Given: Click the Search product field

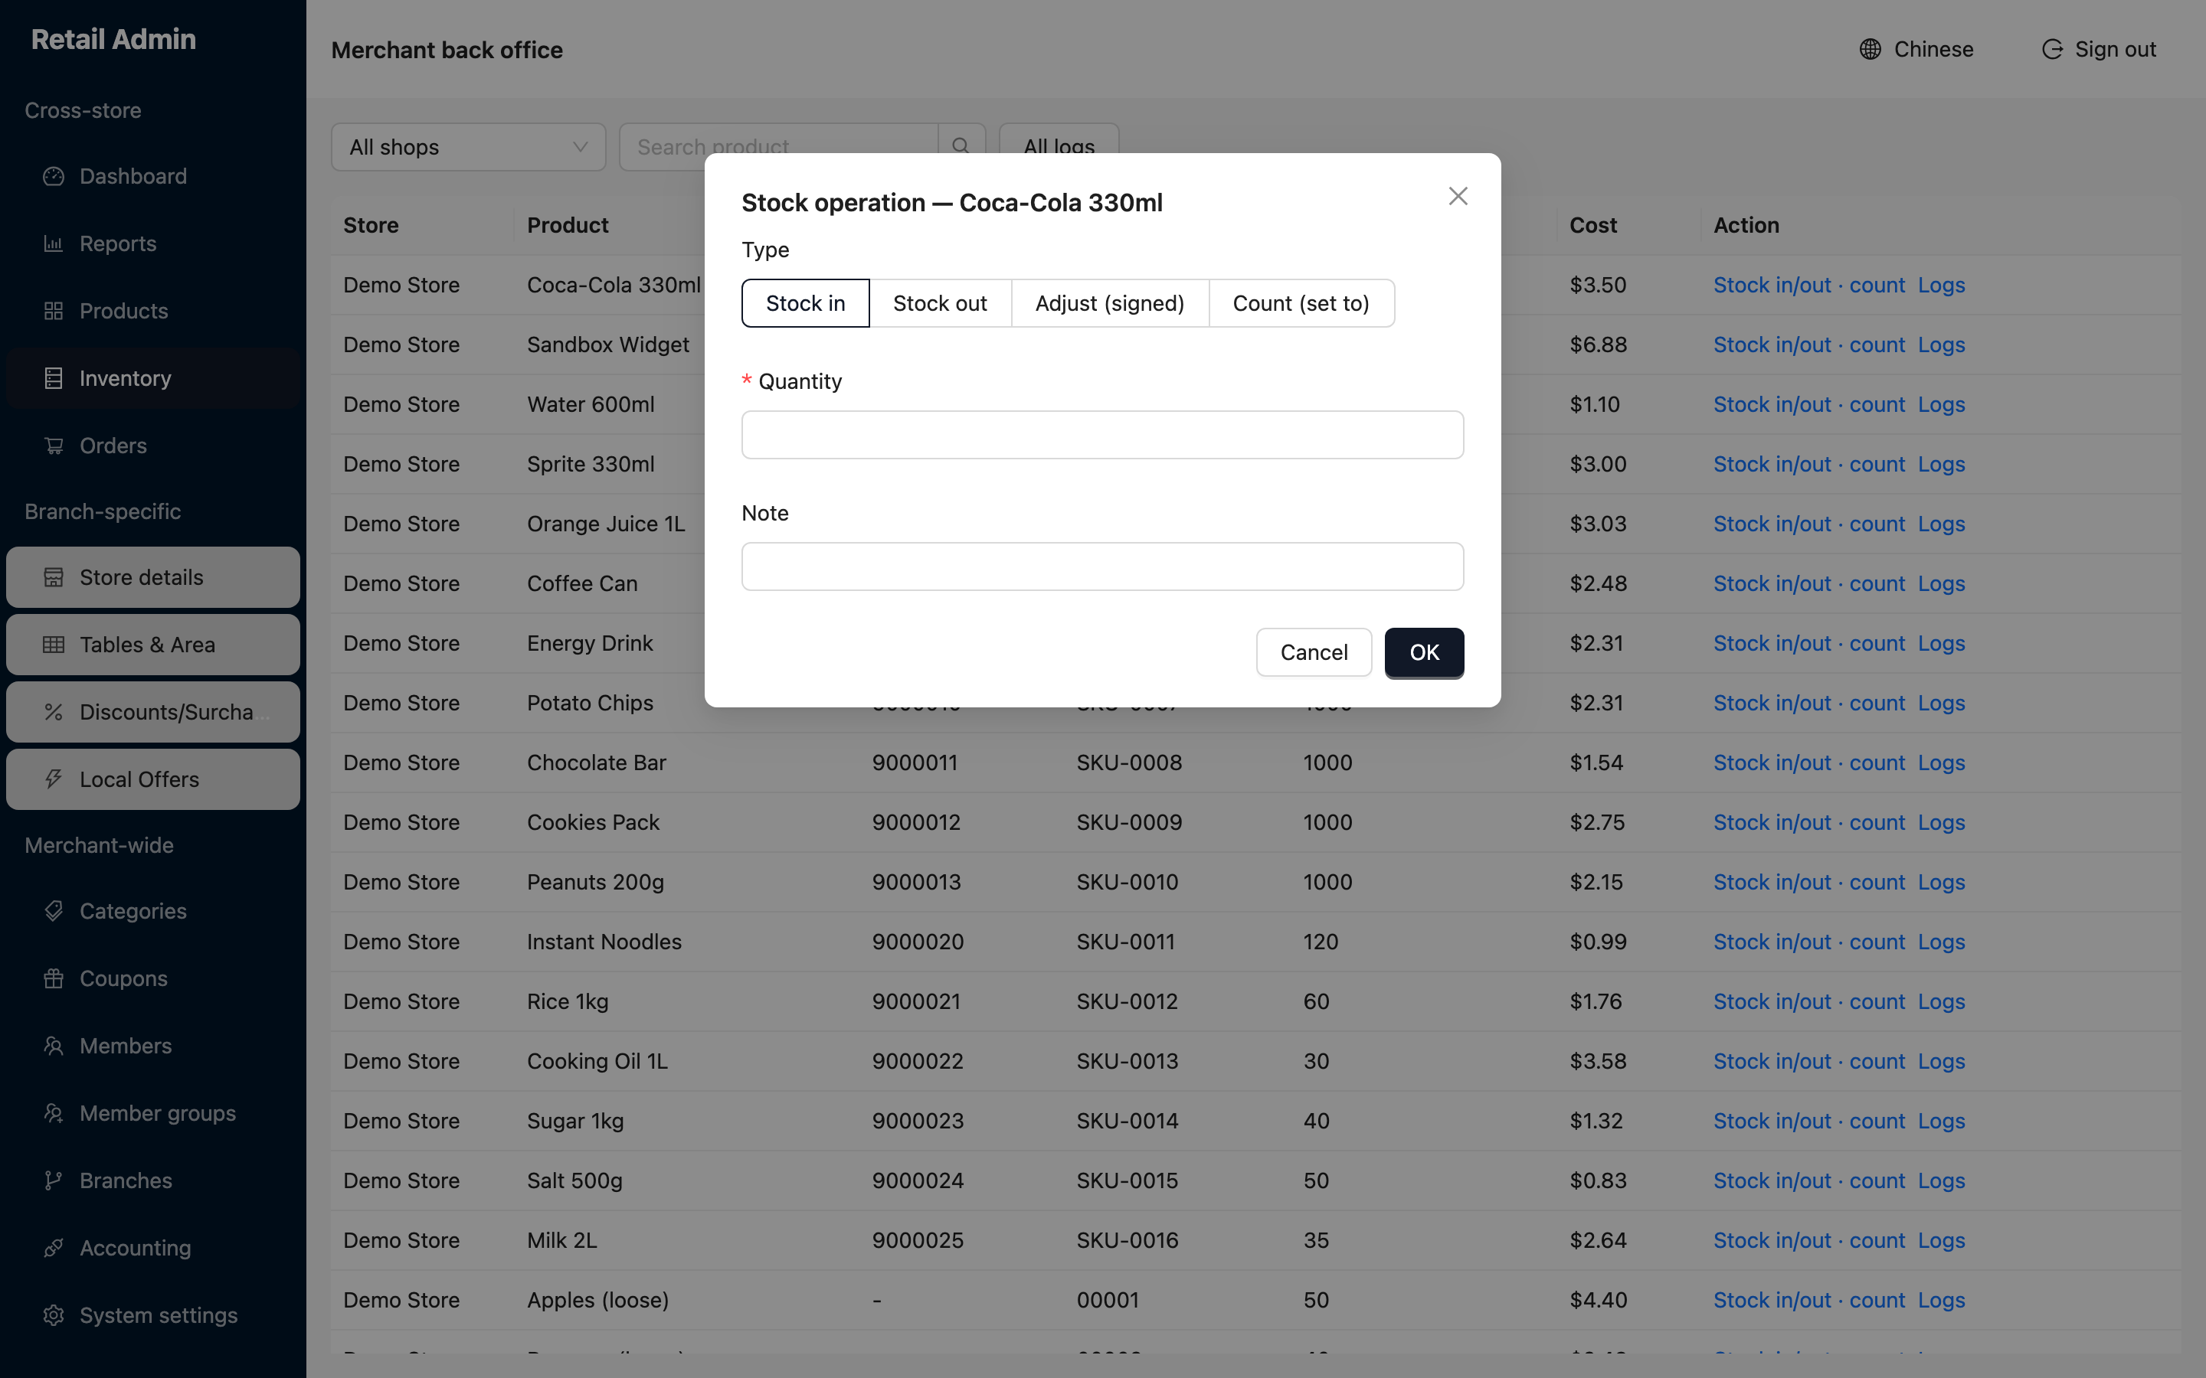Looking at the screenshot, I should (x=778, y=145).
